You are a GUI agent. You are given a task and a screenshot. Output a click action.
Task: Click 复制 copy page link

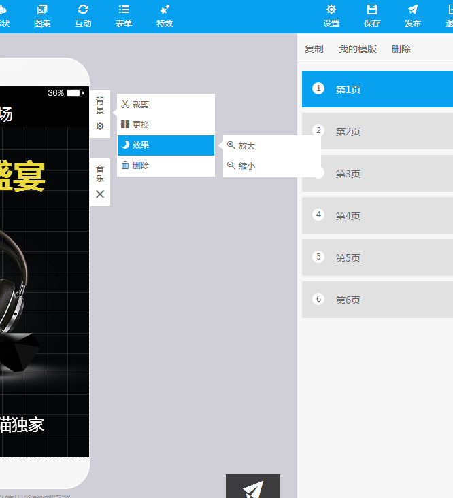(x=314, y=49)
